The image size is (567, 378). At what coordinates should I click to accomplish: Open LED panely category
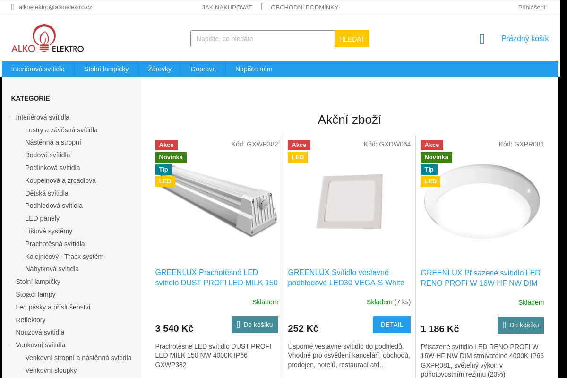coord(43,218)
